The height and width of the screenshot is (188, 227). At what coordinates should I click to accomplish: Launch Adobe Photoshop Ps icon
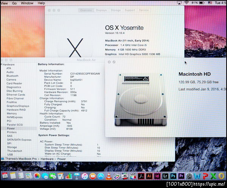(x=173, y=176)
